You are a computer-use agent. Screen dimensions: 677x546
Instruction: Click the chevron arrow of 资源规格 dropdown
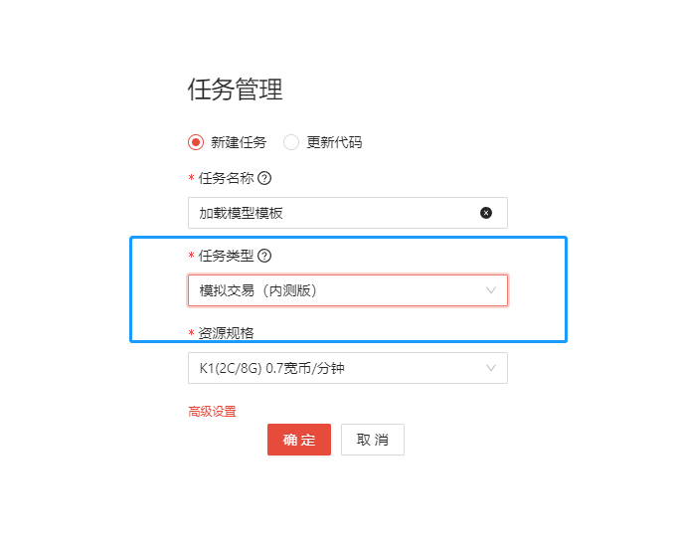click(491, 368)
